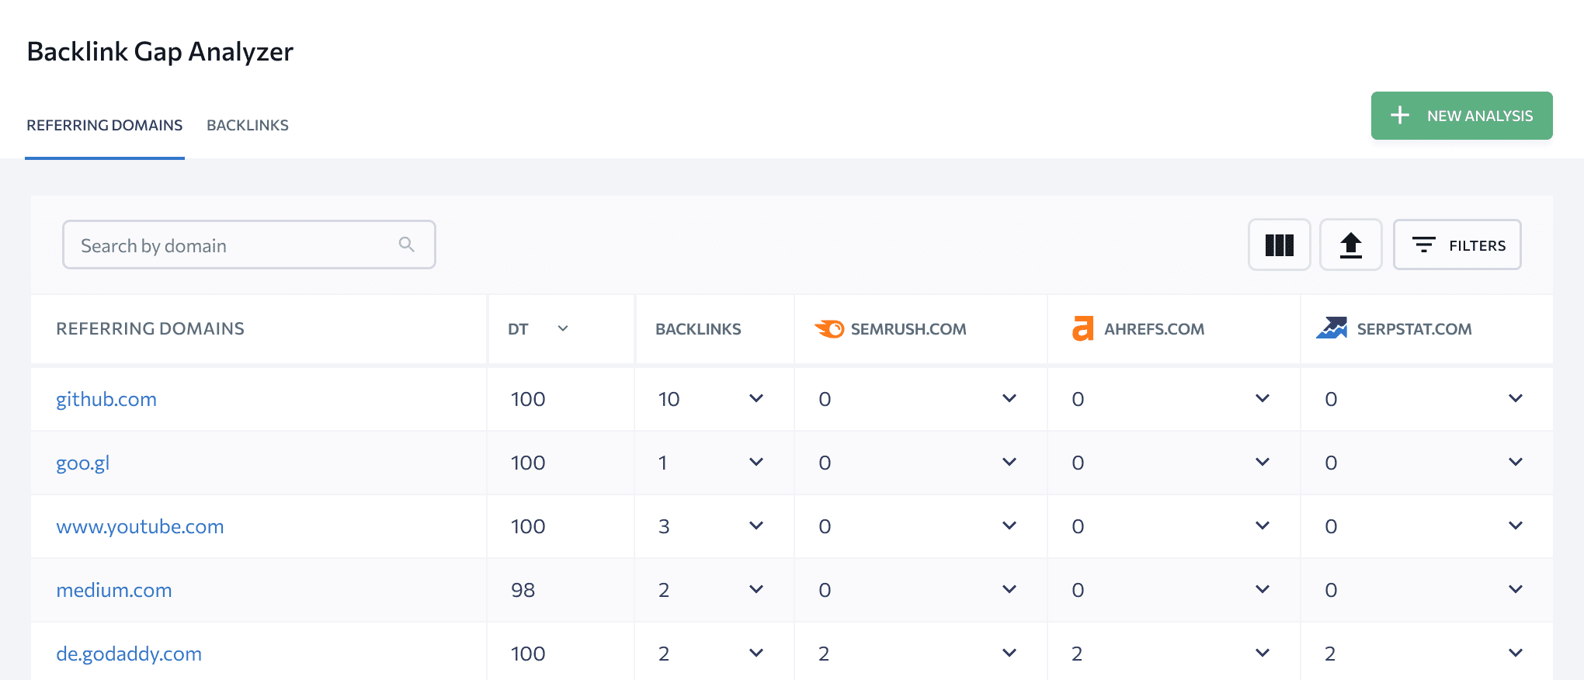Open the github.com domain link

tap(106, 399)
